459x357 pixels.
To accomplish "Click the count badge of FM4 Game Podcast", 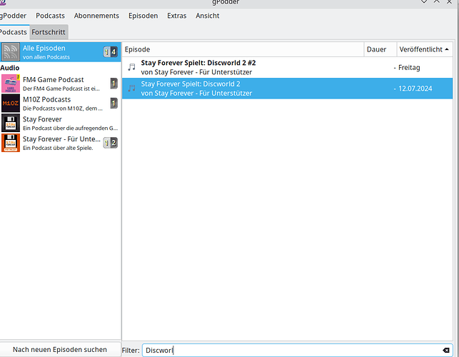I will tap(114, 84).
